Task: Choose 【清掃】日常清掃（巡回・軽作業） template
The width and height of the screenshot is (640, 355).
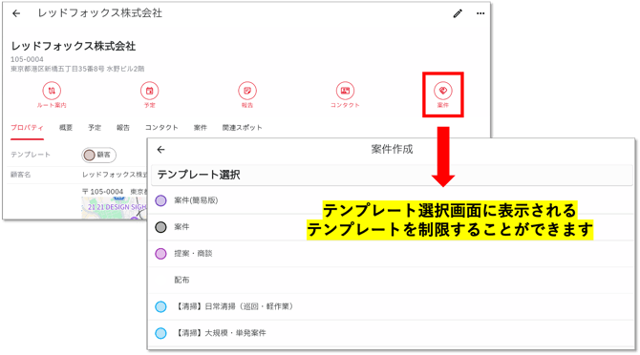Action: coord(391,306)
